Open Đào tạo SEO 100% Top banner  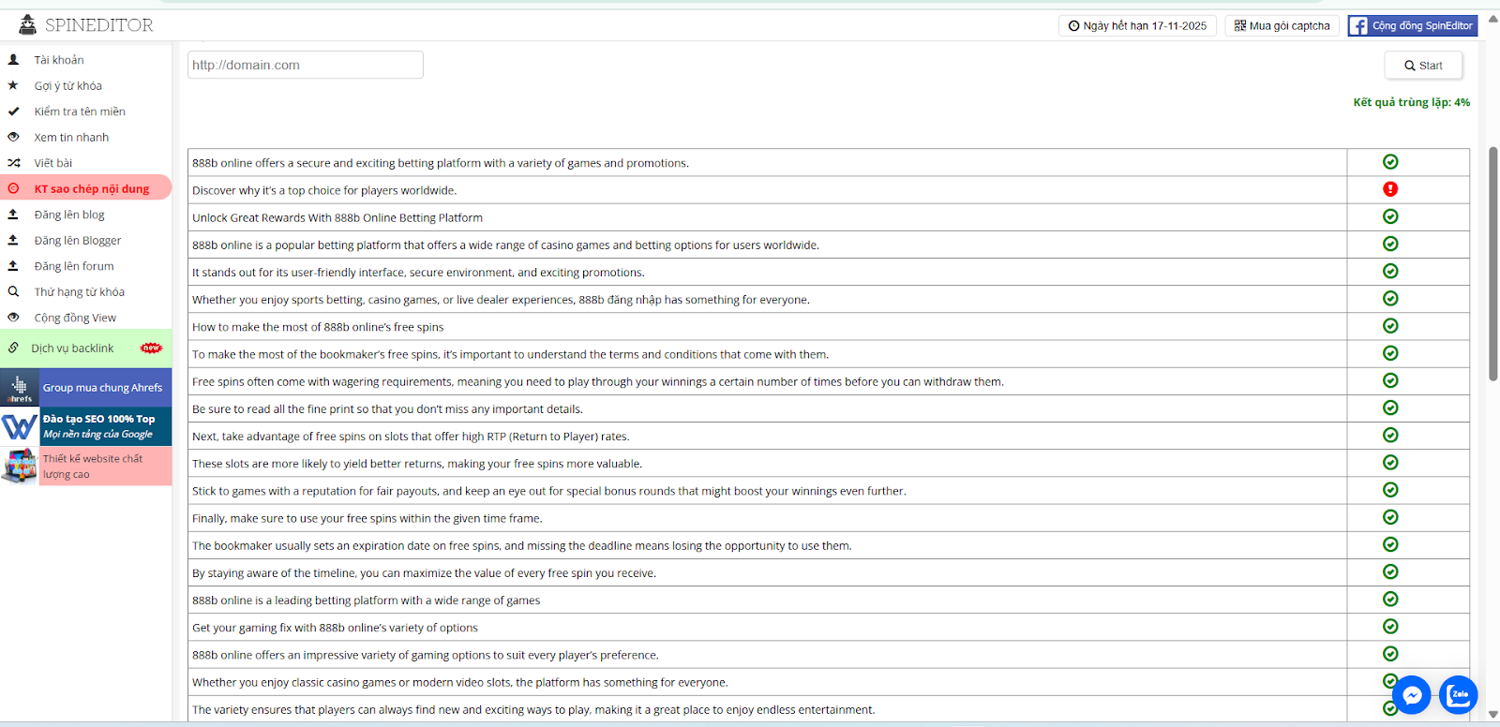pos(86,426)
